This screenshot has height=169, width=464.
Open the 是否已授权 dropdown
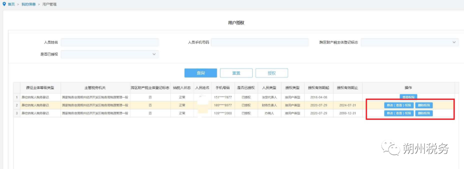tap(110, 54)
